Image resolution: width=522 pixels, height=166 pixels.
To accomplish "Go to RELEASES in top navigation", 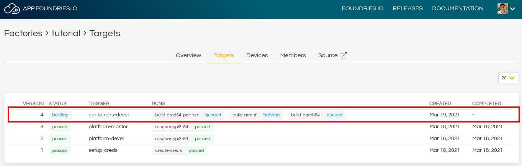I will [408, 8].
